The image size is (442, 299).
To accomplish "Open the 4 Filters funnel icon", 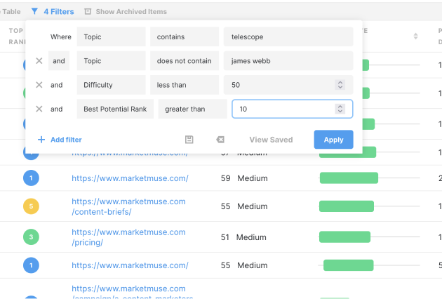I will [x=34, y=11].
